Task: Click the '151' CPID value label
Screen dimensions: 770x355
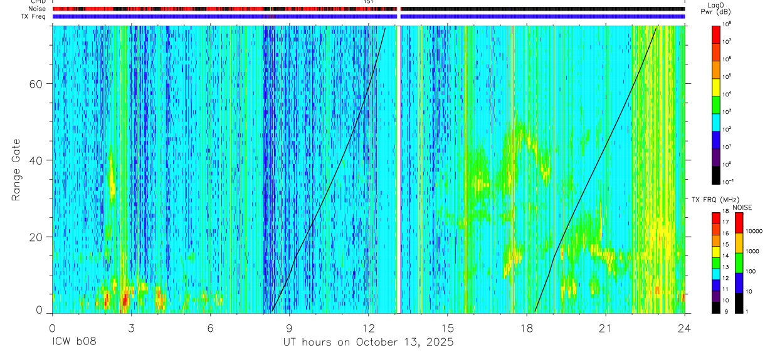Action: (368, 3)
